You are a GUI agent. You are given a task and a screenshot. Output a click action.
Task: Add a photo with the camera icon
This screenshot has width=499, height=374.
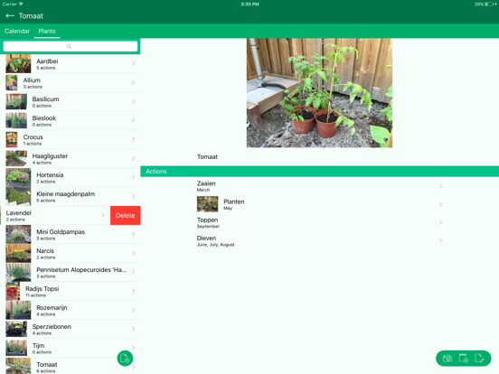pos(447,359)
